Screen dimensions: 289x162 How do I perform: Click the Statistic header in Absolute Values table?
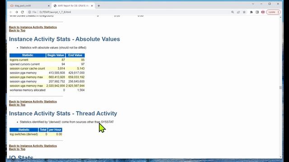[x=28, y=55]
